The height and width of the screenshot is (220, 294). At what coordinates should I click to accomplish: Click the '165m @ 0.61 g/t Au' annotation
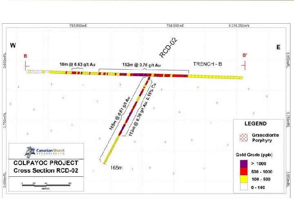pyautogui.click(x=120, y=113)
